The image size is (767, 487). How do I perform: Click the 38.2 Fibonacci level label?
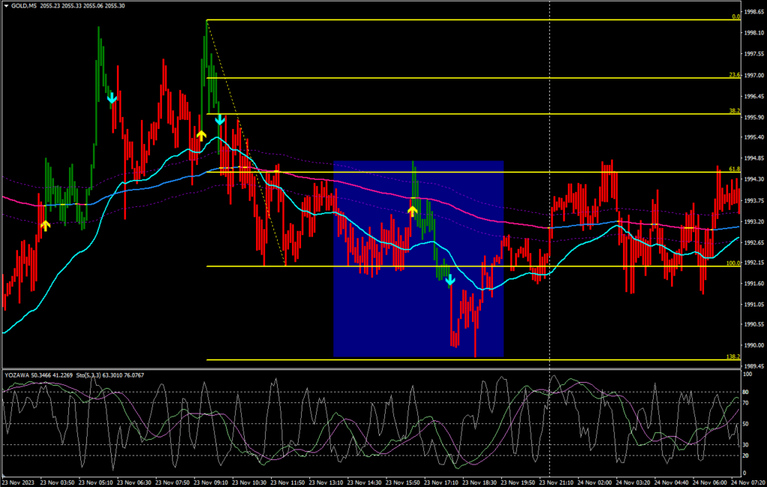(734, 111)
